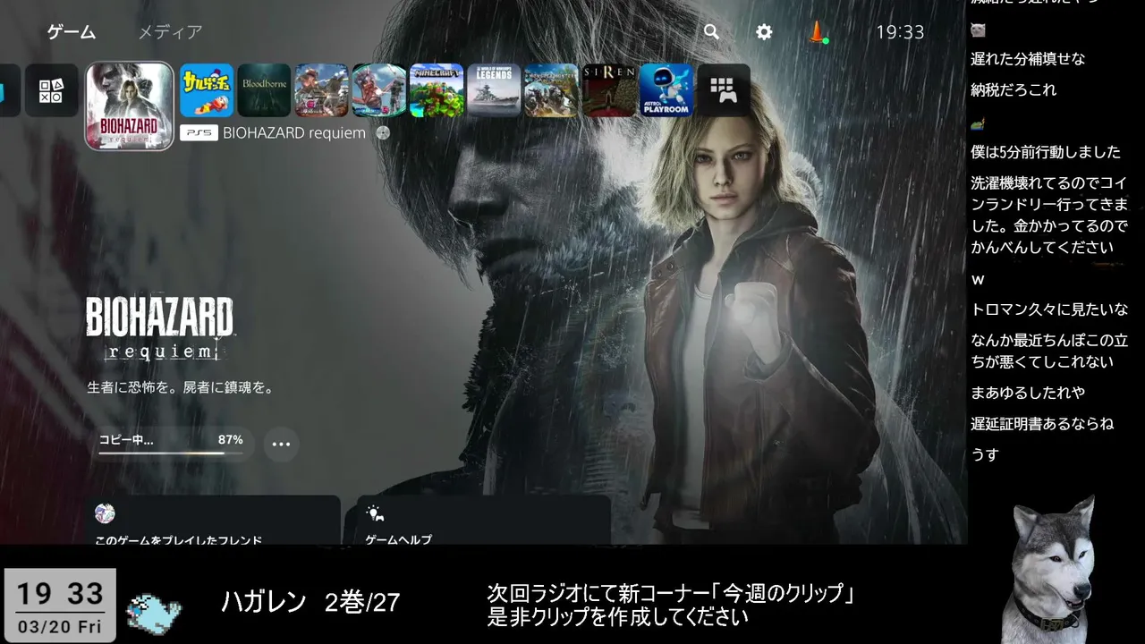Click the コピー中 87% copy progress bar
Image resolution: width=1145 pixels, height=644 pixels.
(x=171, y=444)
